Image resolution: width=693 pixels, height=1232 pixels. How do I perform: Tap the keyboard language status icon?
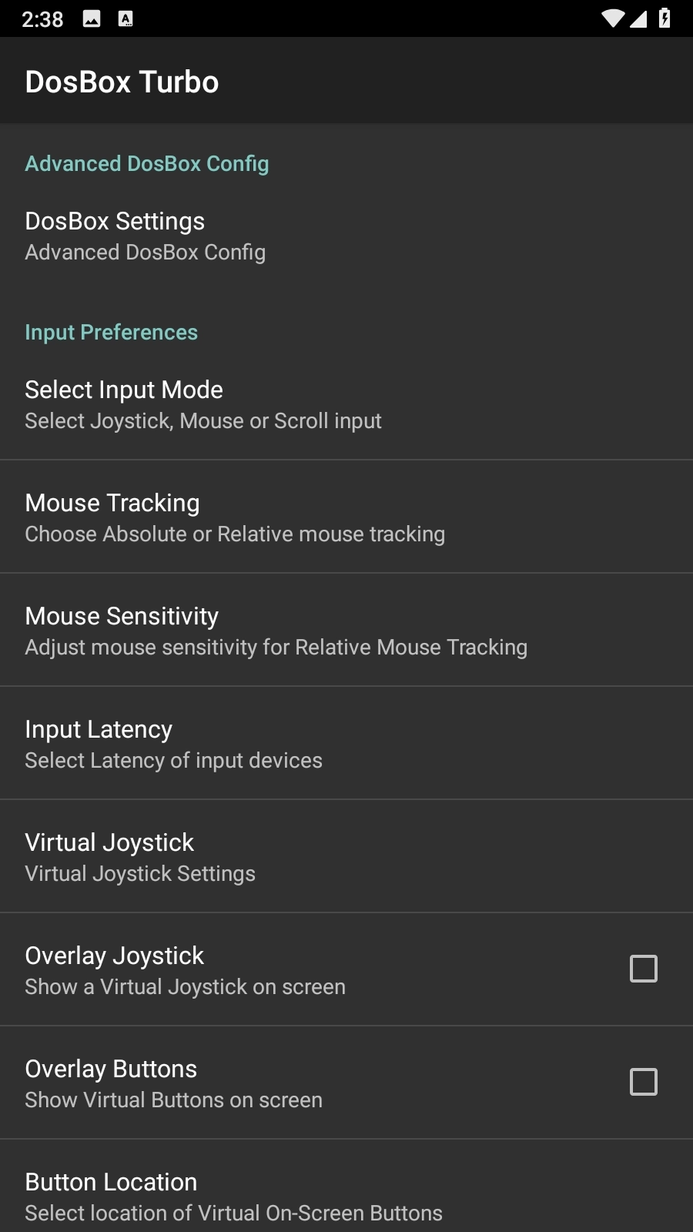[126, 19]
